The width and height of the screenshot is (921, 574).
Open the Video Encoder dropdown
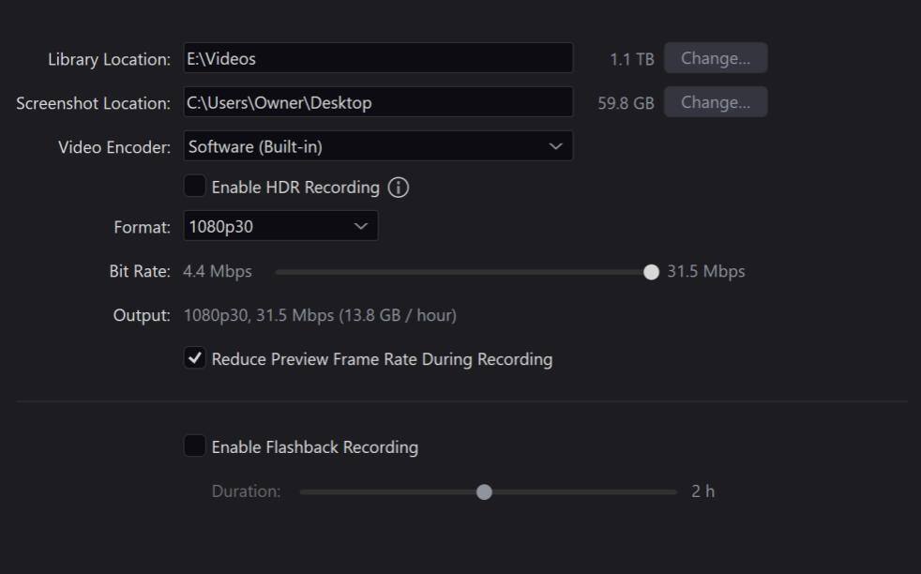click(377, 146)
